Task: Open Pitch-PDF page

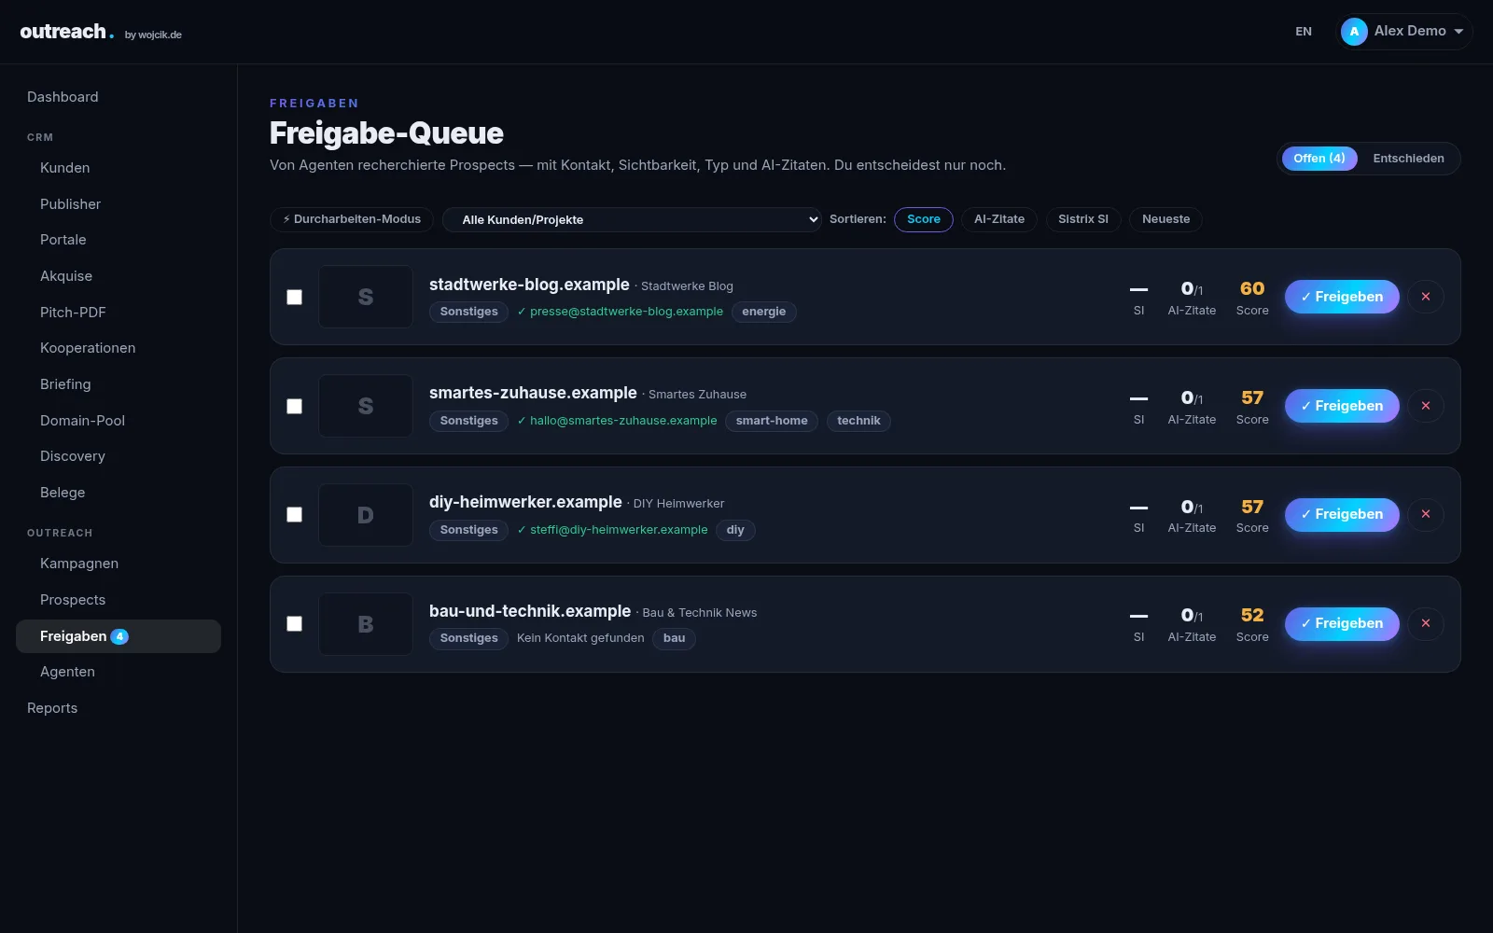Action: [x=119, y=313]
